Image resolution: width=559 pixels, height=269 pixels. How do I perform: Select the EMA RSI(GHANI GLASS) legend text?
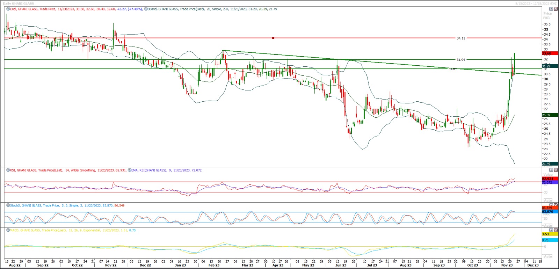coord(167,170)
